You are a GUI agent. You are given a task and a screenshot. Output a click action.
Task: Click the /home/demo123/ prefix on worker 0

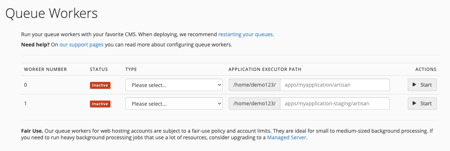[254, 85]
